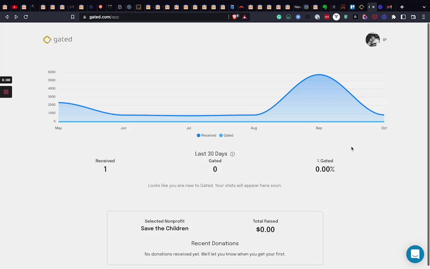Click the Gated count of 0
This screenshot has width=430, height=269.
tap(215, 169)
